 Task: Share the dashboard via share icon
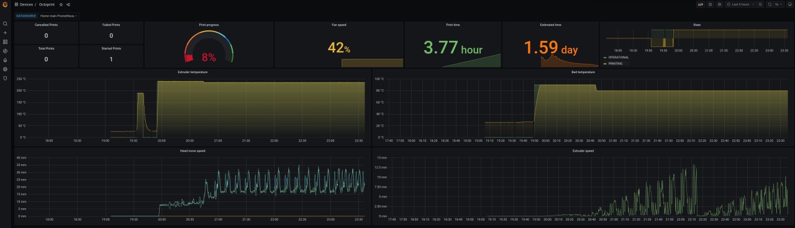[68, 4]
